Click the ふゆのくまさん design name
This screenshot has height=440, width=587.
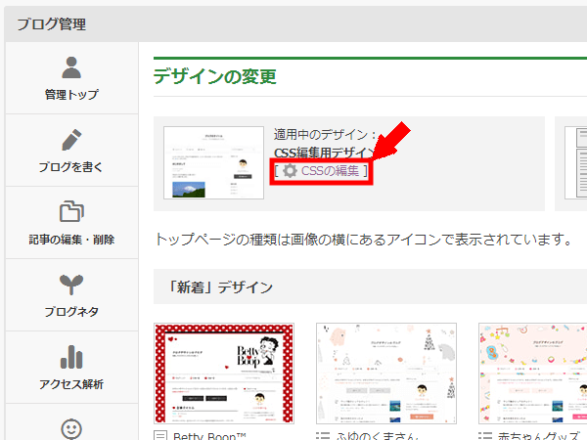(377, 436)
